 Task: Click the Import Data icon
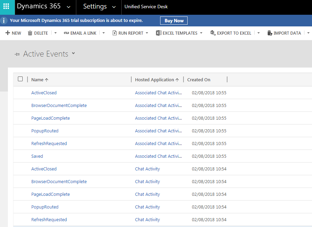(x=270, y=33)
